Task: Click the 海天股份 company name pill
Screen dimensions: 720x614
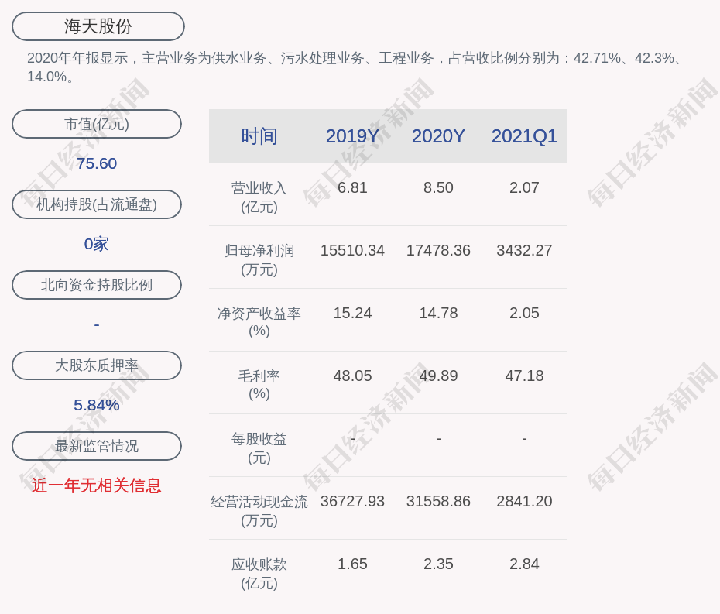Action: 98,26
